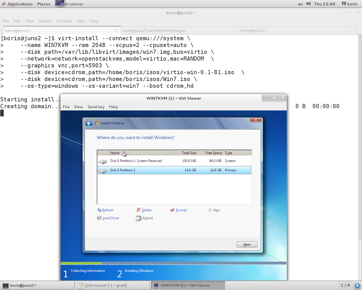Open the File menu in Virt Viewer
The height and width of the screenshot is (290, 362).
66,107
